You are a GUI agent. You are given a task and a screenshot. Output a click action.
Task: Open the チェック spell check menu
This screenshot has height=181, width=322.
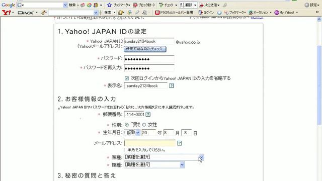click(168, 5)
